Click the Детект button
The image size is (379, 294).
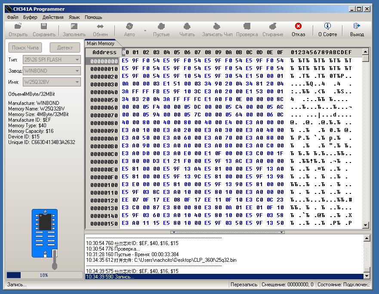point(65,48)
